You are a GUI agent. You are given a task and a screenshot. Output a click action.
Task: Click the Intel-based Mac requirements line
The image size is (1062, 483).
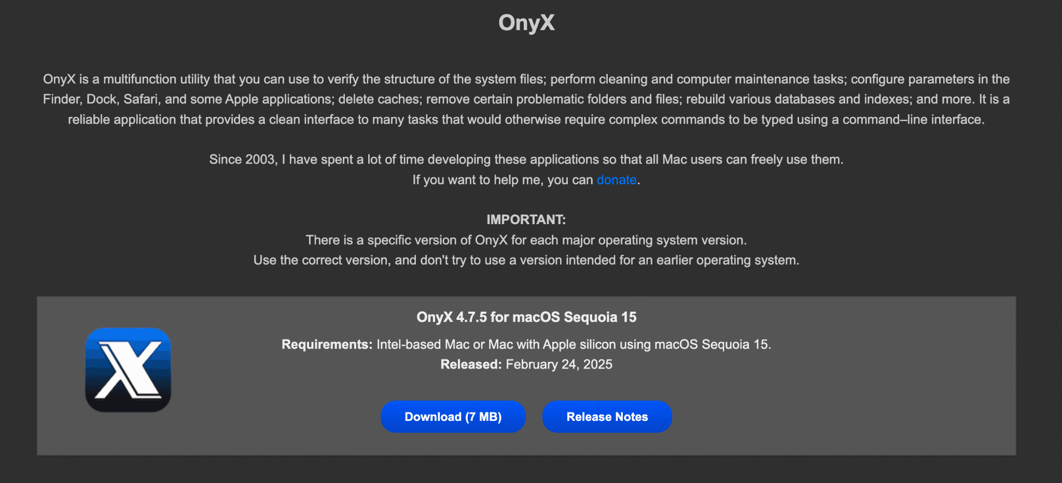tap(573, 344)
